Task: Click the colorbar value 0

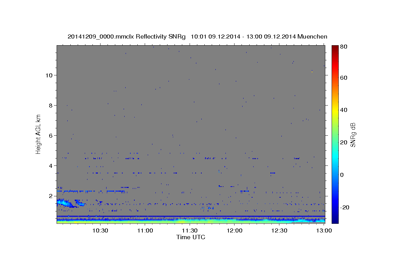Action: pos(343,175)
